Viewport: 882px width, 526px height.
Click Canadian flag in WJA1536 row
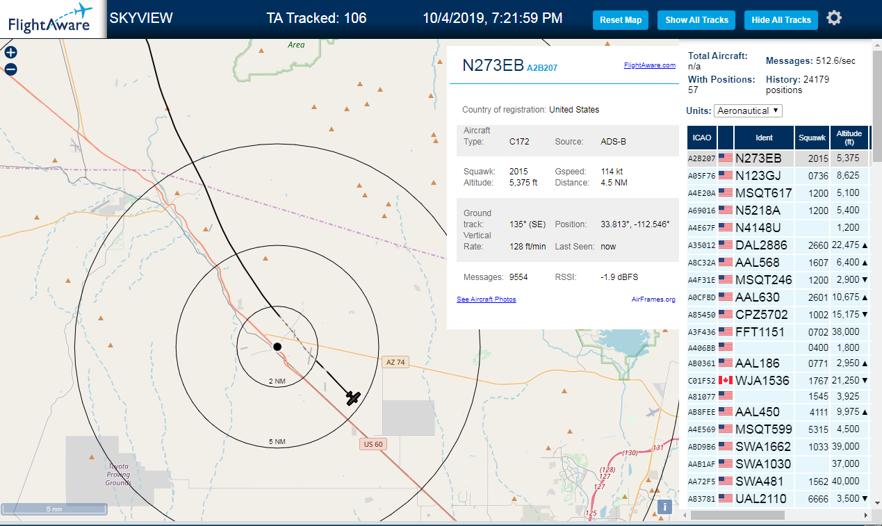[726, 380]
